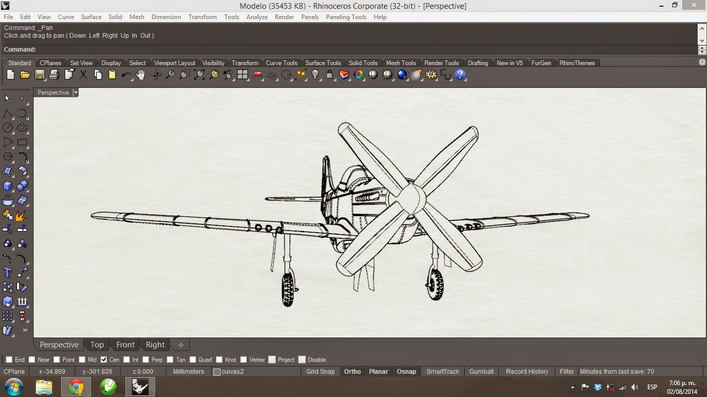Open the Transform menu
The height and width of the screenshot is (397, 707).
pyautogui.click(x=202, y=17)
